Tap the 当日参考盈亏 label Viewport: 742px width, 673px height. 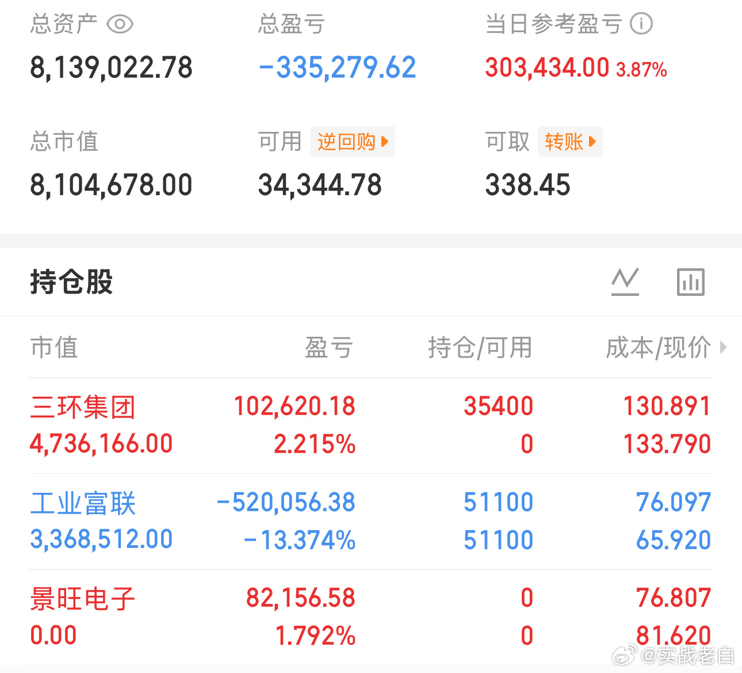click(x=553, y=24)
